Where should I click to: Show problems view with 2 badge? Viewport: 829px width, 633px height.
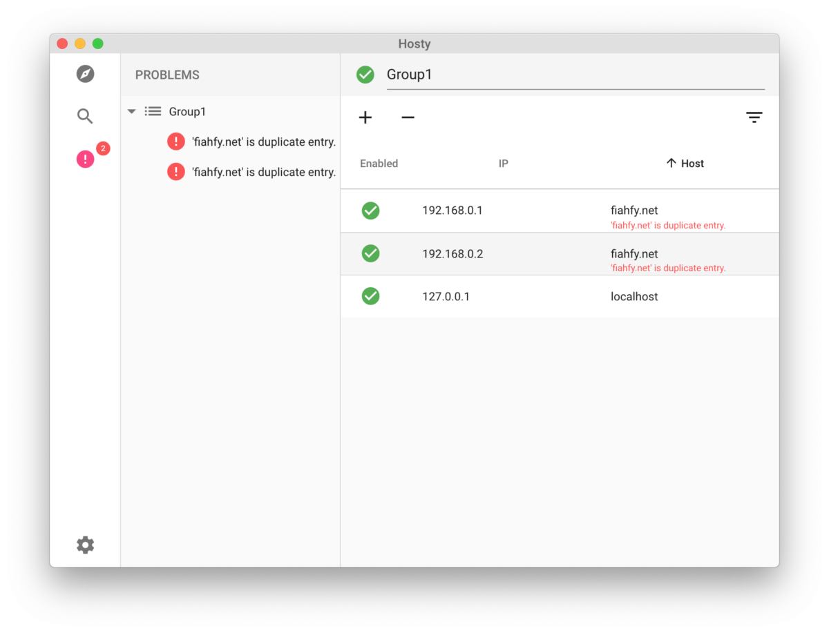click(x=86, y=159)
